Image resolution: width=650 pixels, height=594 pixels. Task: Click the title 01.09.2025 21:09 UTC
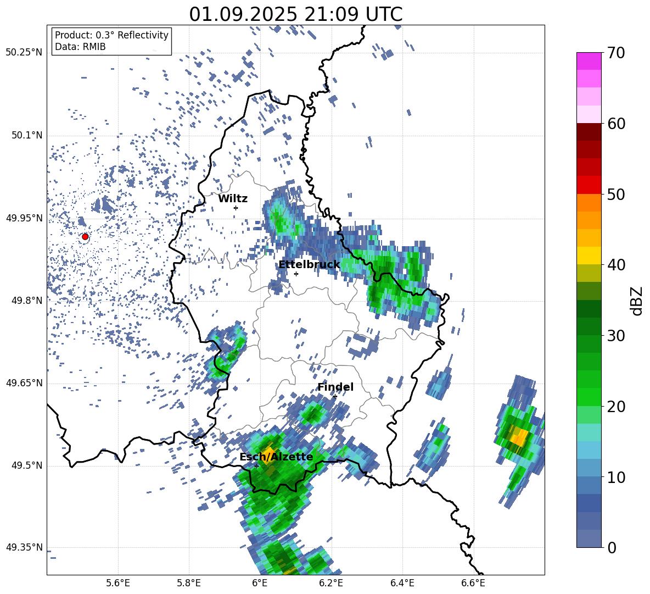pyautogui.click(x=295, y=14)
